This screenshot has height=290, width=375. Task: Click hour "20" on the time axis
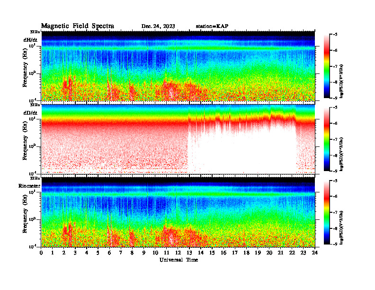pos(269,253)
